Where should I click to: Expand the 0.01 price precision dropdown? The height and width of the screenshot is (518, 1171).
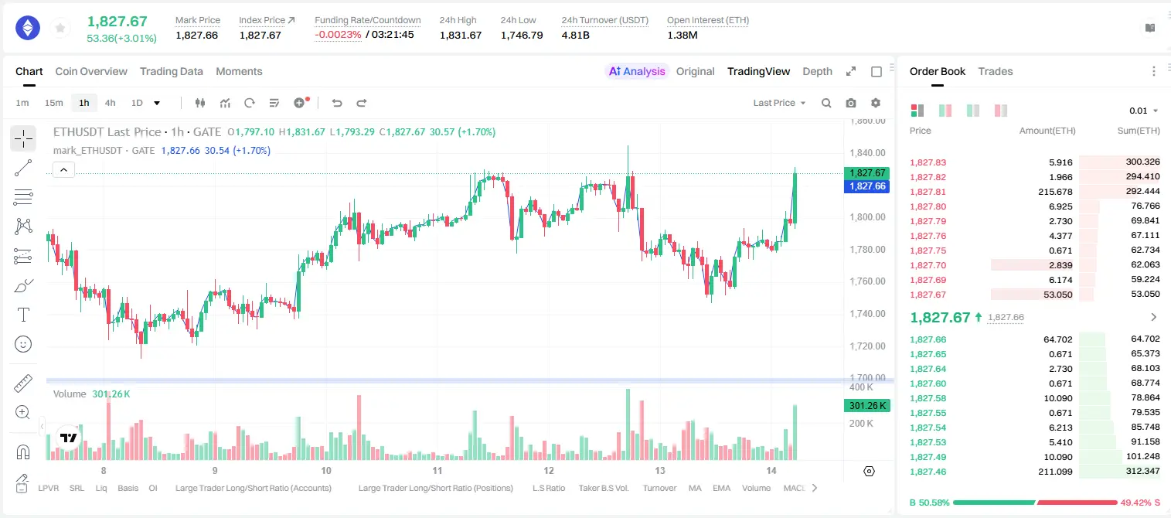tap(1144, 111)
